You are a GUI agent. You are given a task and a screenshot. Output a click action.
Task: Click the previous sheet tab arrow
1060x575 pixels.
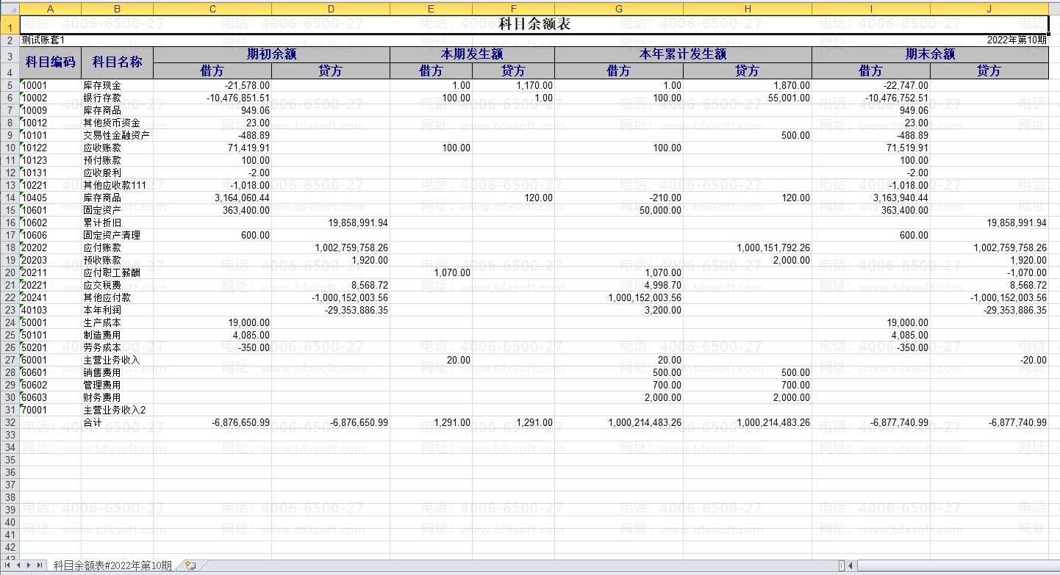click(x=18, y=565)
